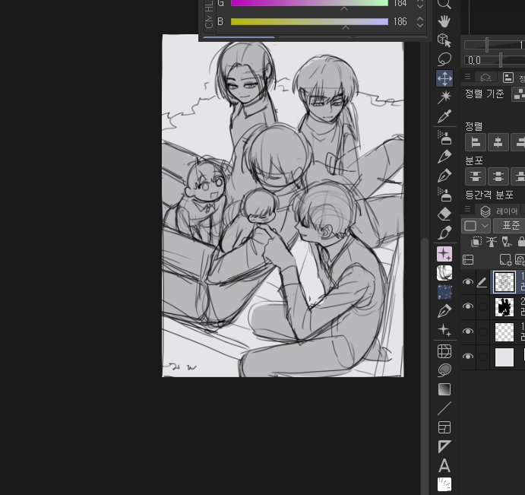
Task: Adjust the G color channel slider
Action: [309, 3]
